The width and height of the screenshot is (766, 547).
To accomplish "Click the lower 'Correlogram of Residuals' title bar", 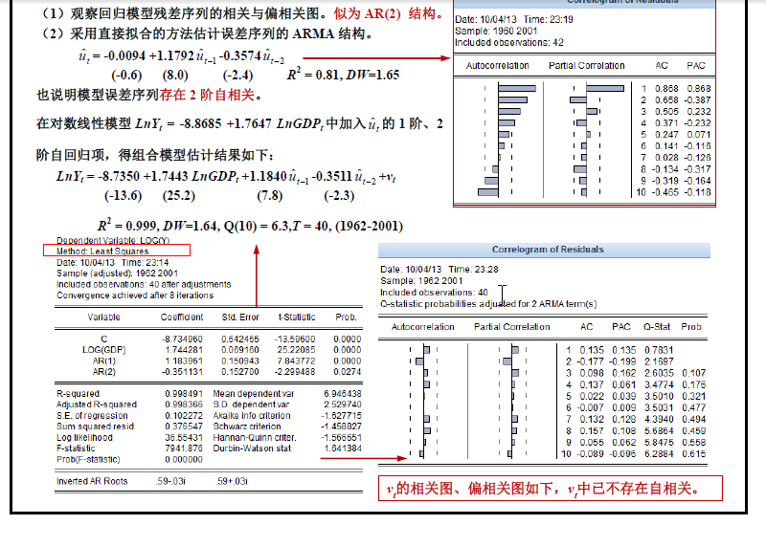I will pos(544,250).
